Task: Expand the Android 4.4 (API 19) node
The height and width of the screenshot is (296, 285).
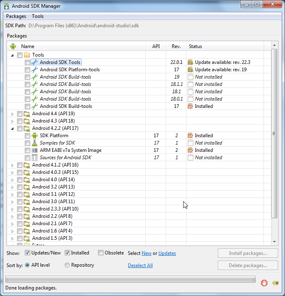Action: pyautogui.click(x=13, y=114)
